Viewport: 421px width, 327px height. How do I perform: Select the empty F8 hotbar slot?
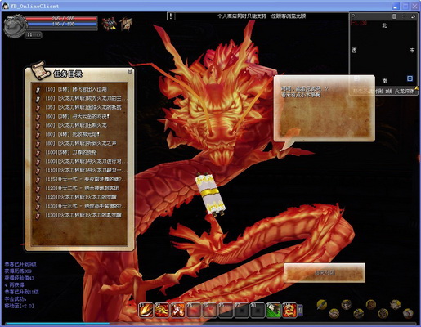tap(258, 310)
